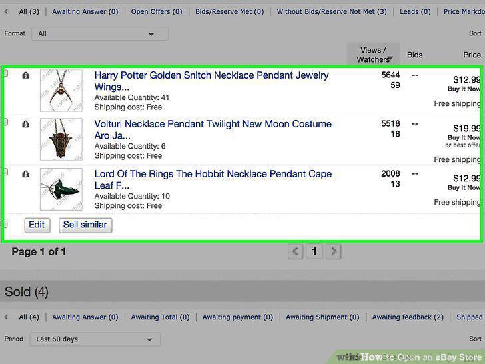Select Without Bids/Reserve Not Met (3) filter

pyautogui.click(x=332, y=12)
